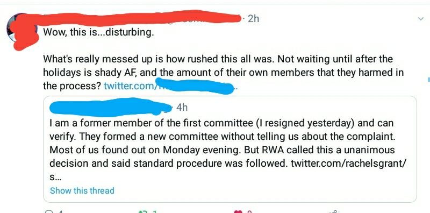Open the 4h timestamp in the quoted tweet
Screen dimensions: 430x213
click(x=182, y=108)
